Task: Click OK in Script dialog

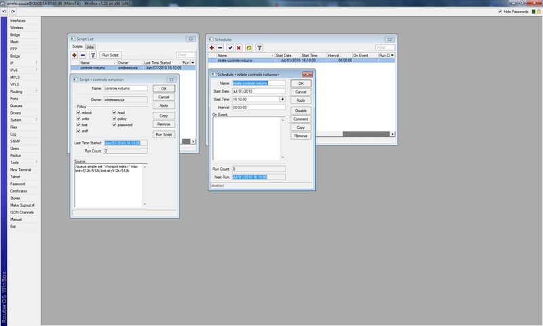Action: [164, 89]
